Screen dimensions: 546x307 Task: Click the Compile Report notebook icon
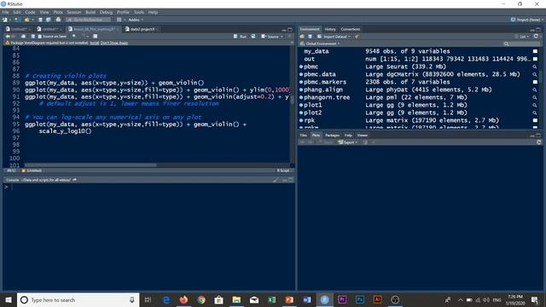(x=96, y=36)
